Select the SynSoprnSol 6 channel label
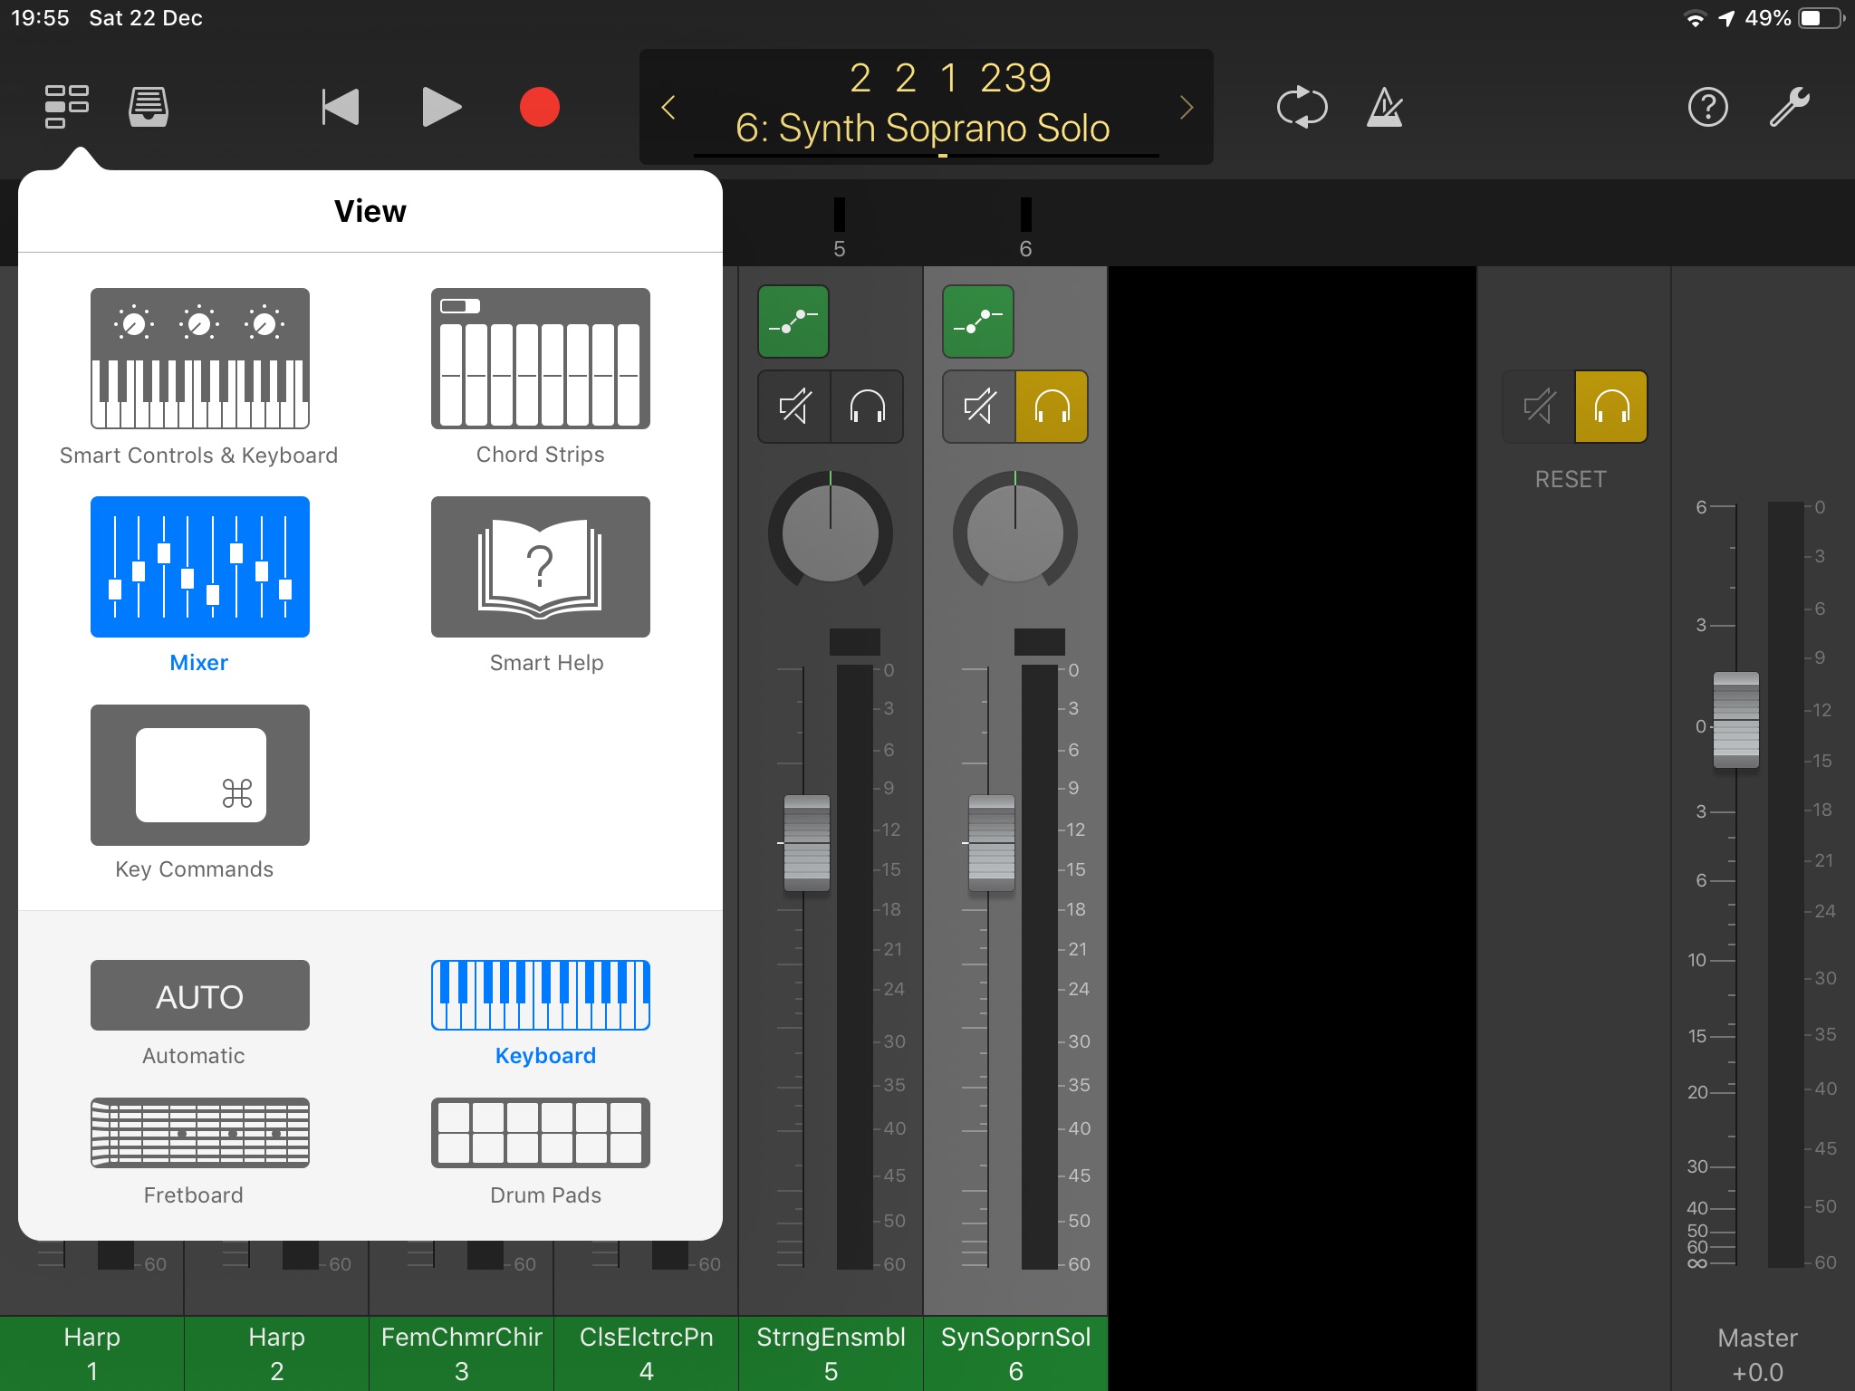The width and height of the screenshot is (1855, 1391). click(x=1015, y=1353)
